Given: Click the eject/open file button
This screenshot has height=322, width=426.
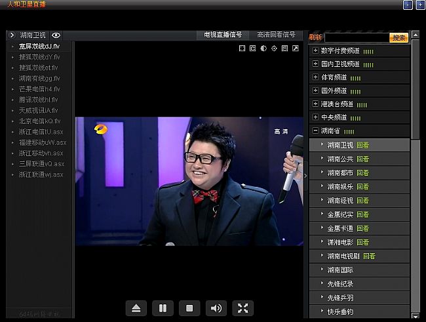Looking at the screenshot, I should 136,308.
